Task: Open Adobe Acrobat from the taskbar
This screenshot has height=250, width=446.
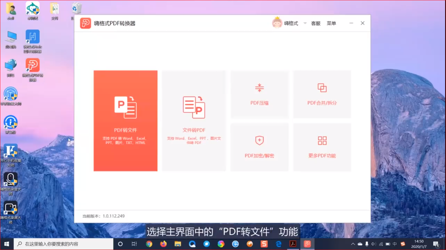Action: (x=293, y=244)
